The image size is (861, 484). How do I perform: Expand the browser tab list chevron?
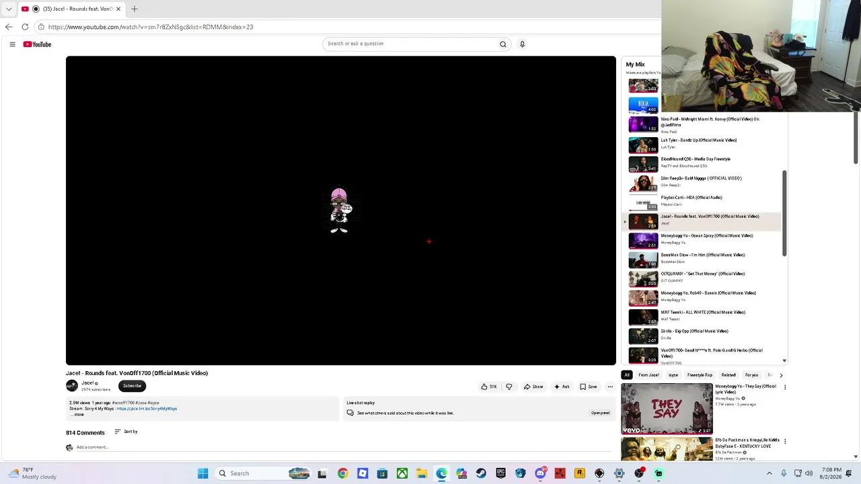click(9, 9)
